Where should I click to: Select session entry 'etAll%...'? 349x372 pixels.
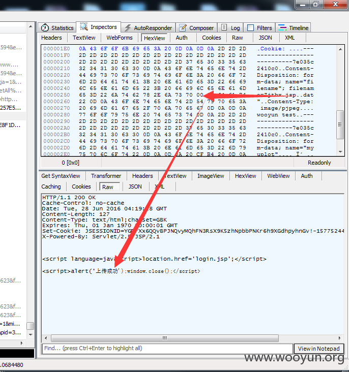pyautogui.click(x=11, y=90)
